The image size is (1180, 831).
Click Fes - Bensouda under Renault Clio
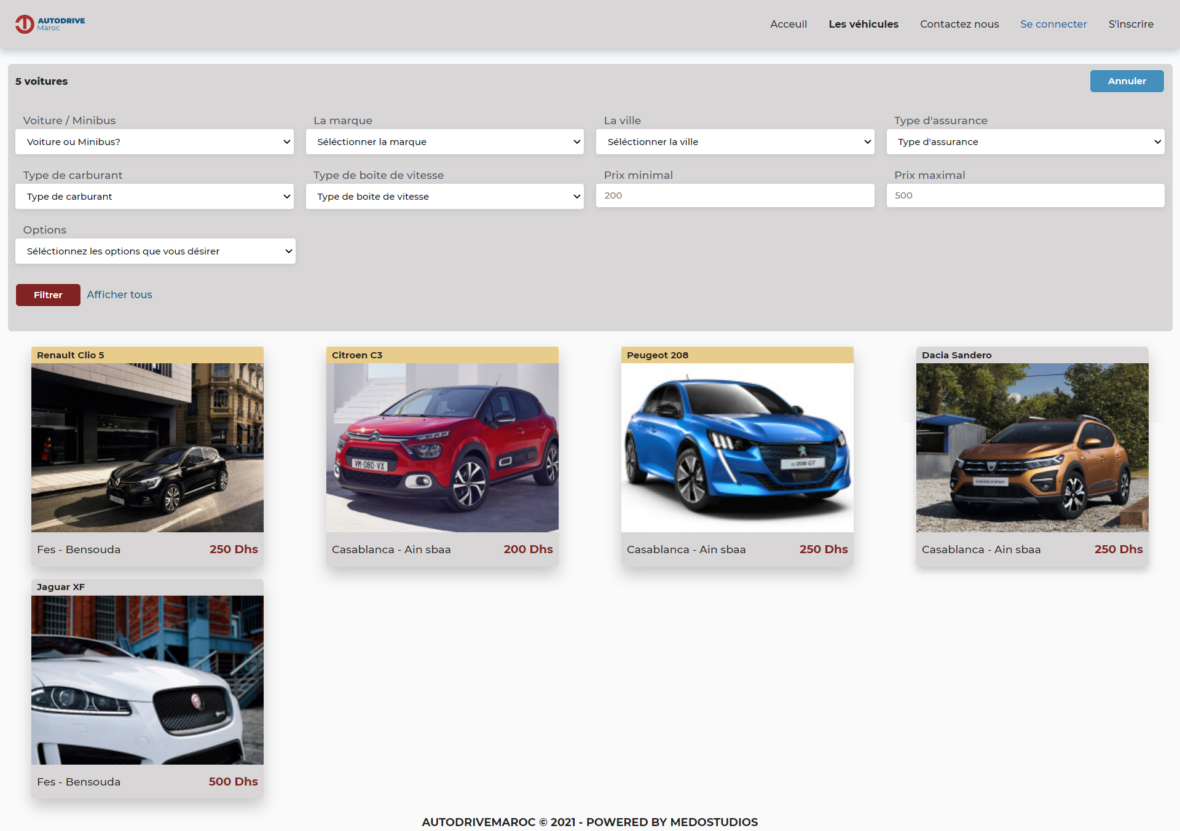[x=79, y=549]
